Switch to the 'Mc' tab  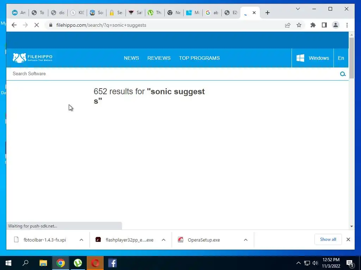point(193,13)
